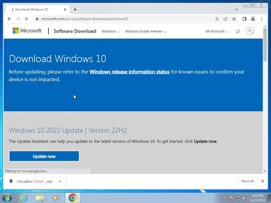The image size is (271, 203).
Task: Launch Internet Explorer from taskbar
Action: click(24, 198)
